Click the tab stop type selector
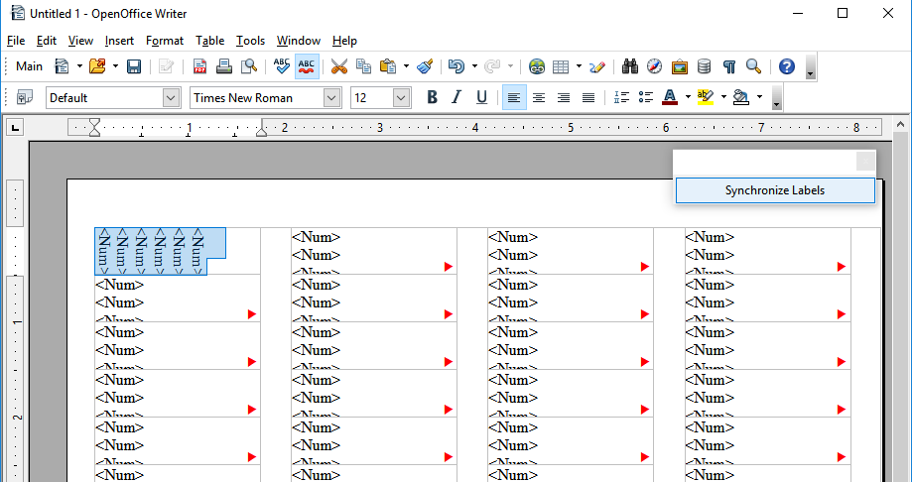 click(15, 126)
